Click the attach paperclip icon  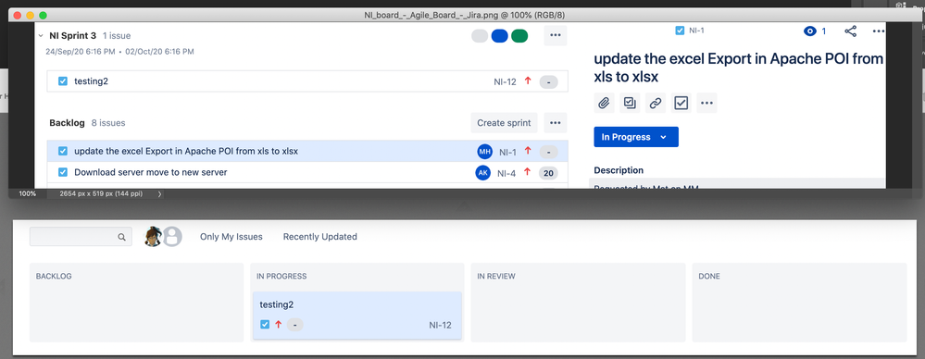pos(604,103)
